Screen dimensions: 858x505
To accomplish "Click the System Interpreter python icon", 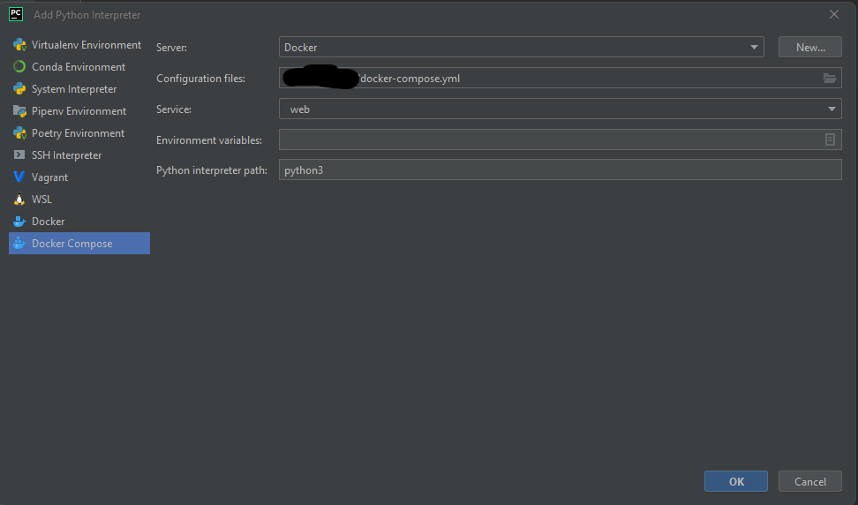I will tap(19, 88).
